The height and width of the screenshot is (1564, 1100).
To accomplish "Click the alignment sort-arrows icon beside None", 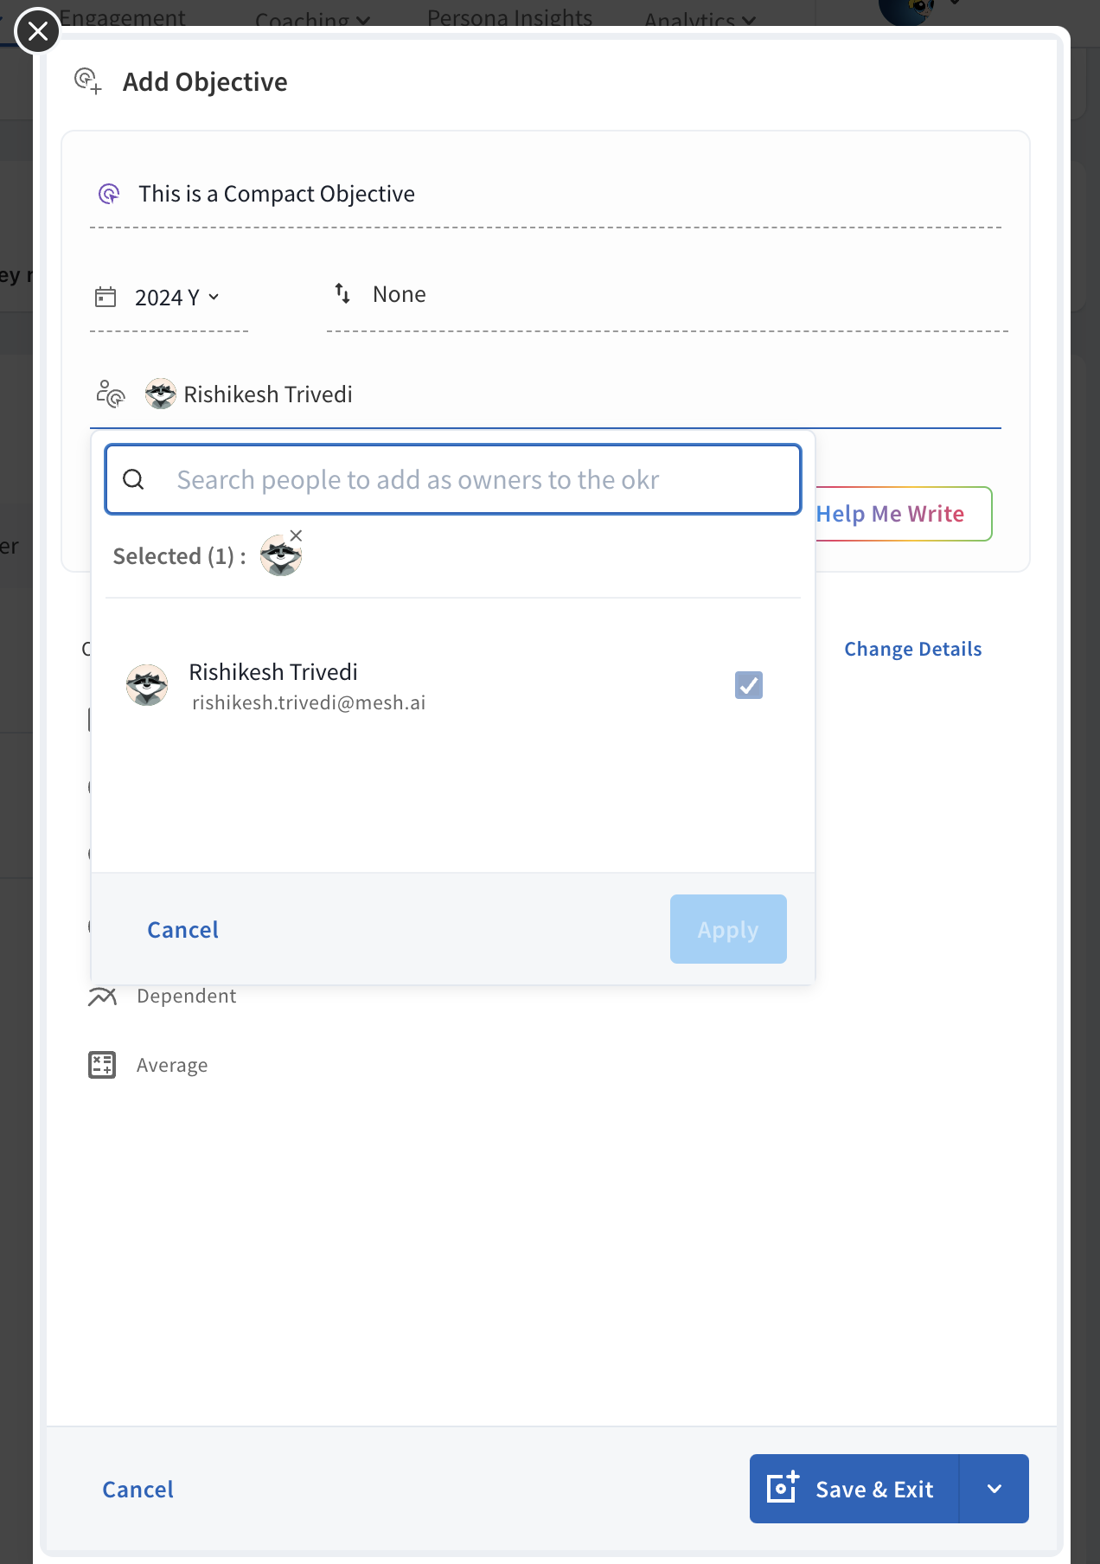I will pyautogui.click(x=342, y=294).
